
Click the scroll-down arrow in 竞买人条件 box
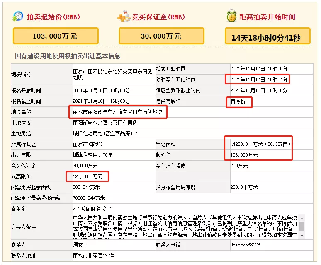tap(302, 236)
